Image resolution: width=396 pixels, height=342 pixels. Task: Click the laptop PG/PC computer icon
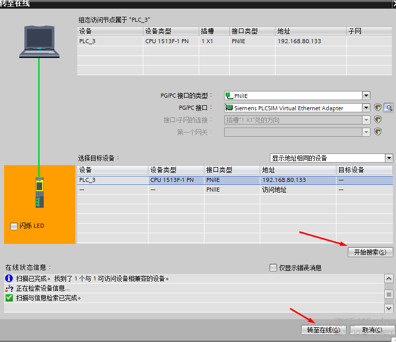point(40,41)
